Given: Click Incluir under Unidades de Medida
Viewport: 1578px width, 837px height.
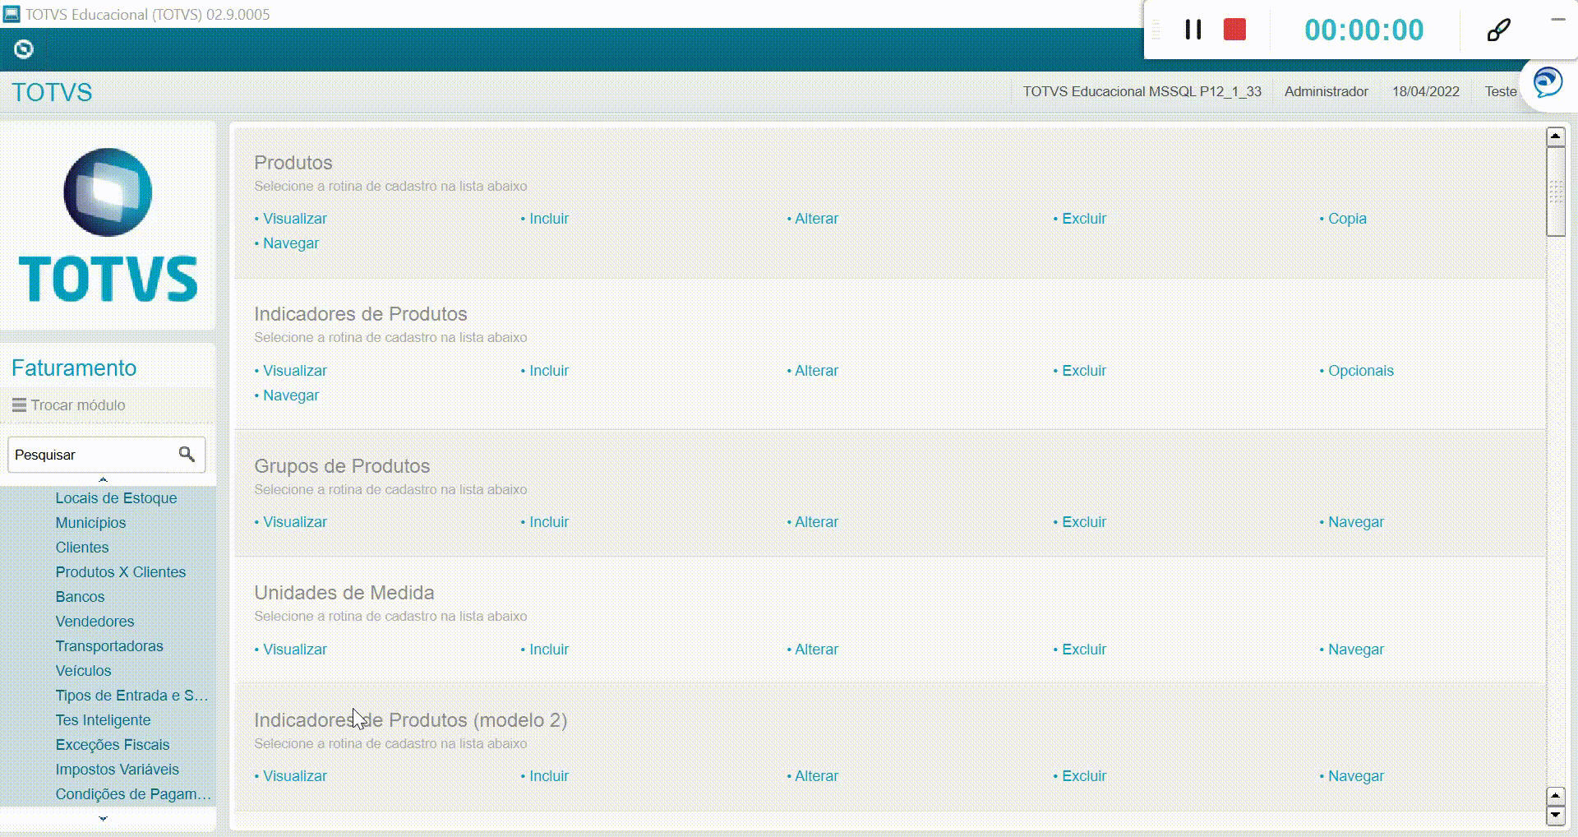Looking at the screenshot, I should 549,650.
